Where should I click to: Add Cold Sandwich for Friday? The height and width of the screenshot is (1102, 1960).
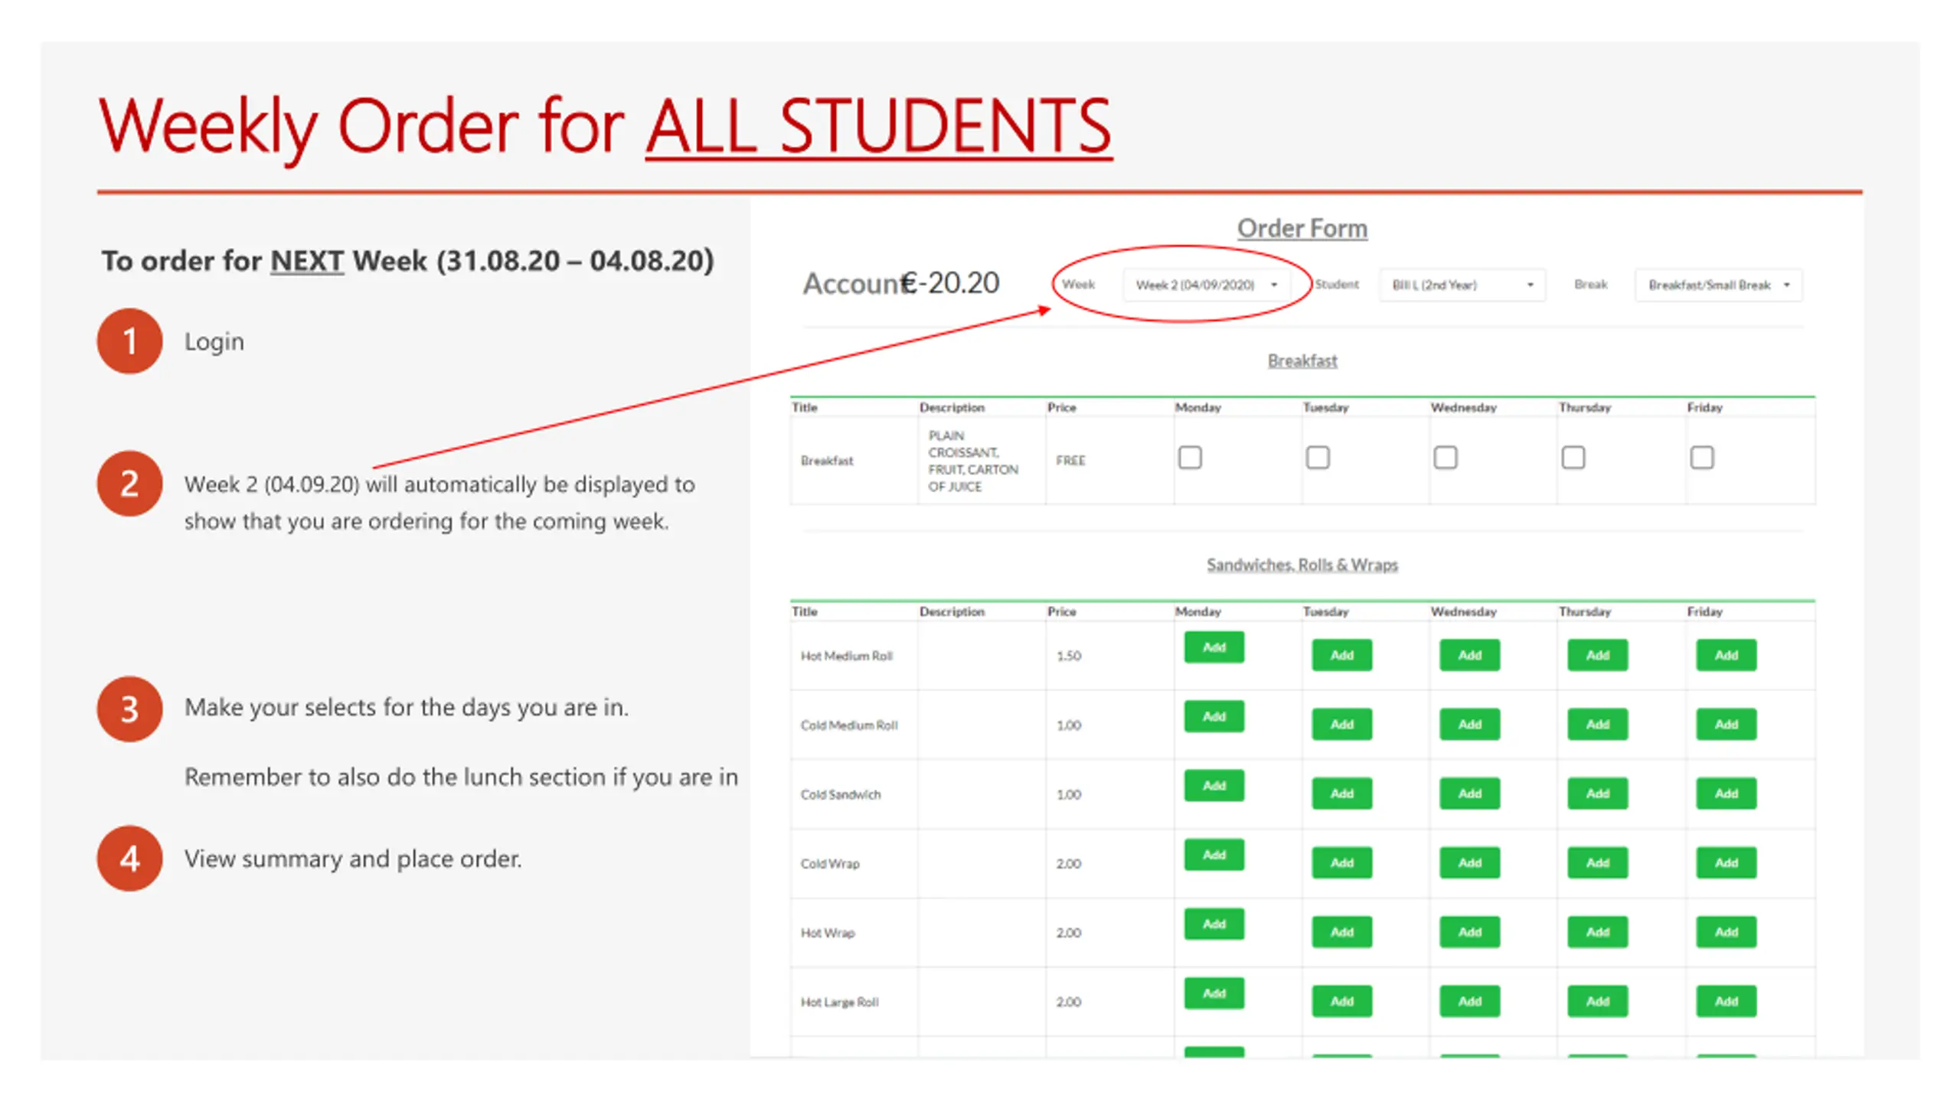pyautogui.click(x=1726, y=794)
